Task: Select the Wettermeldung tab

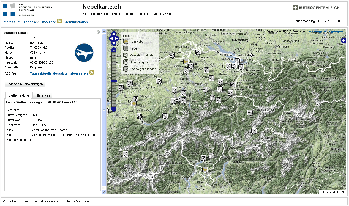Action: pos(19,95)
